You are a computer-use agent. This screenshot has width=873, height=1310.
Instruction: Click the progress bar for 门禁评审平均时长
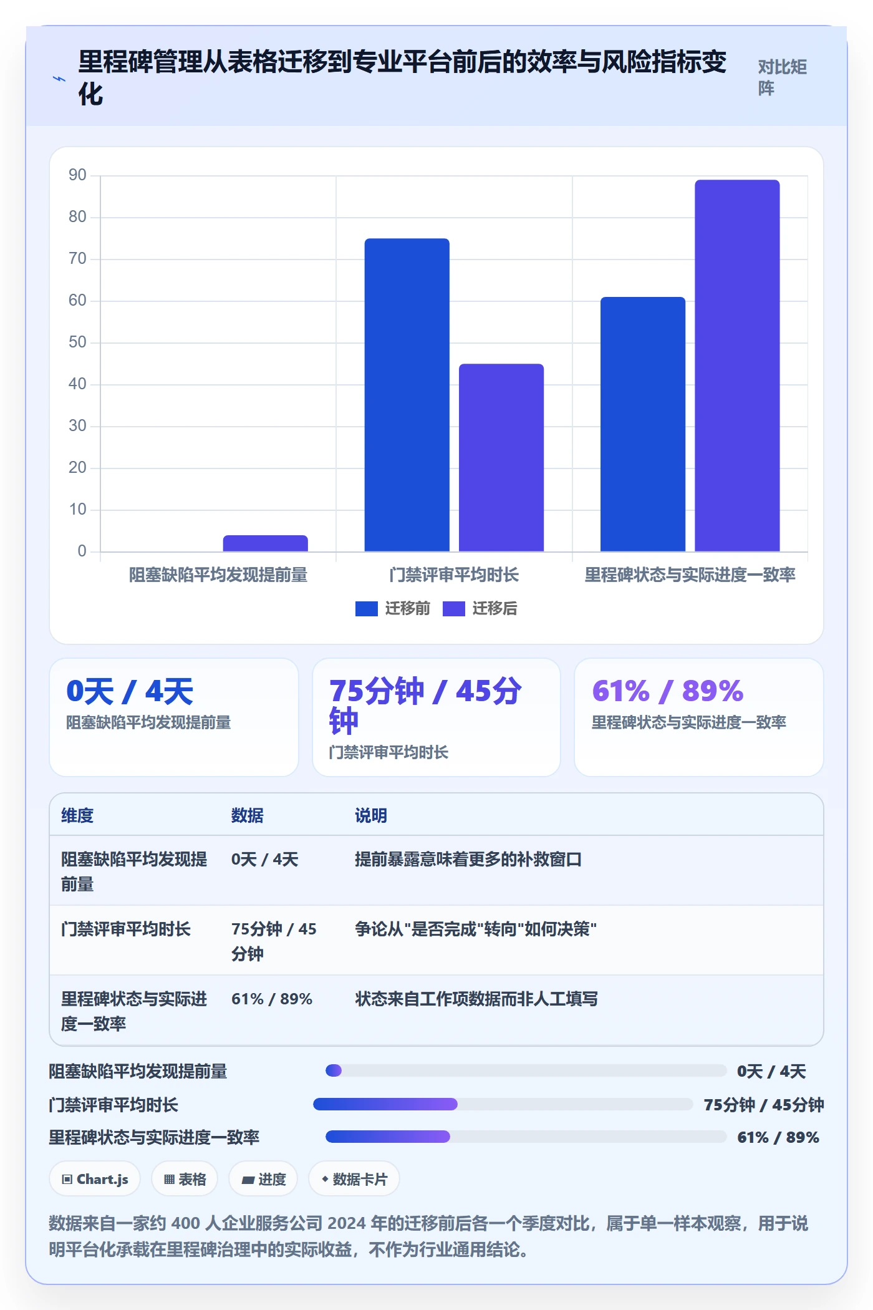point(503,1104)
